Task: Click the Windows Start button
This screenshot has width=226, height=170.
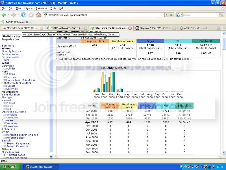Action: coord(10,167)
